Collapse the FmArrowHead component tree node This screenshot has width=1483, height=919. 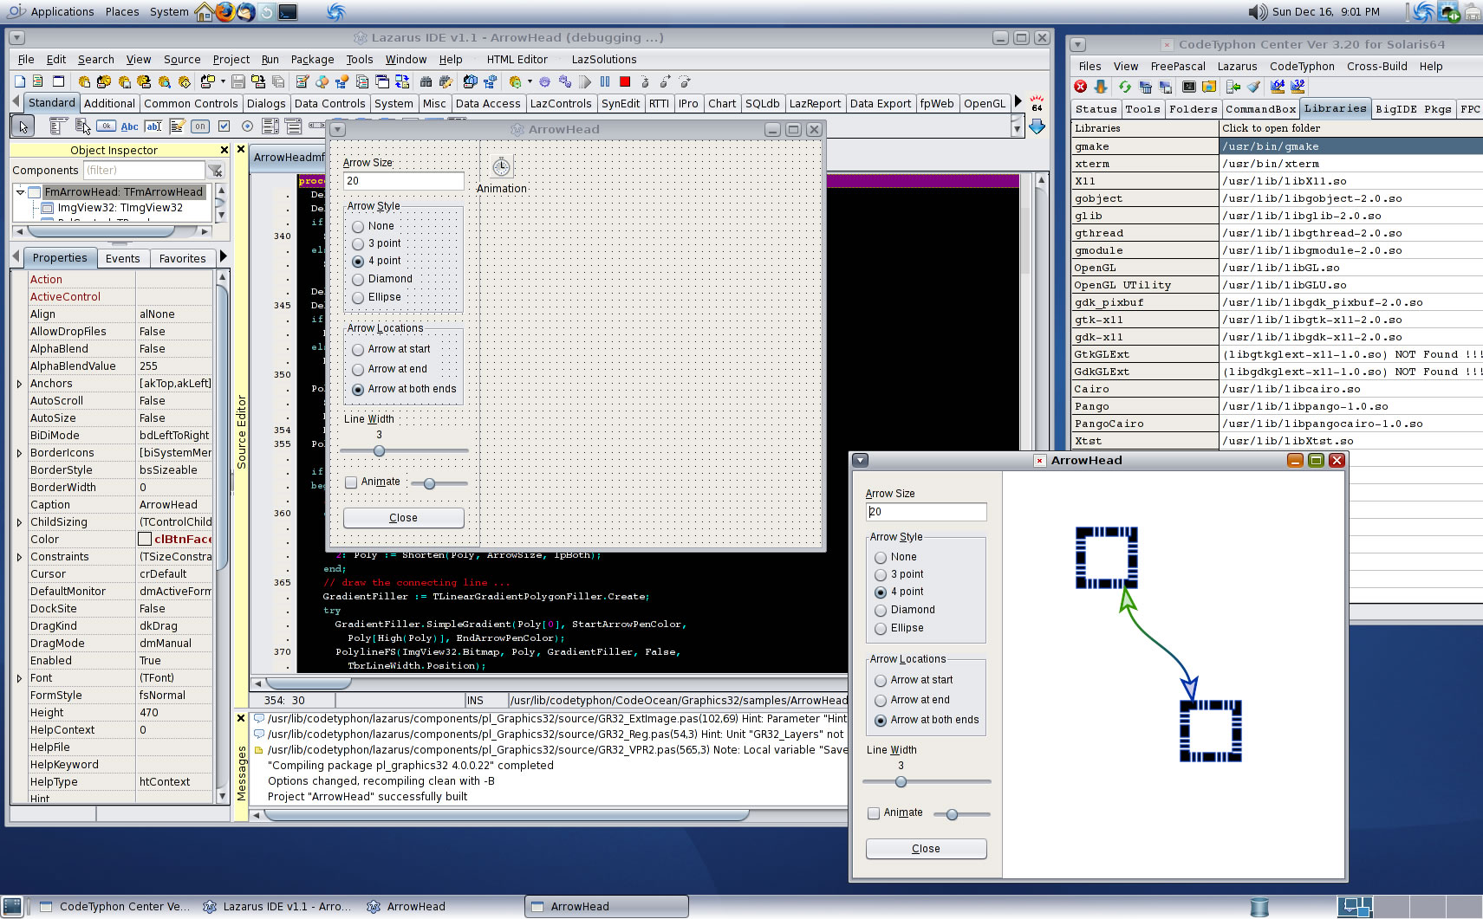pos(19,192)
